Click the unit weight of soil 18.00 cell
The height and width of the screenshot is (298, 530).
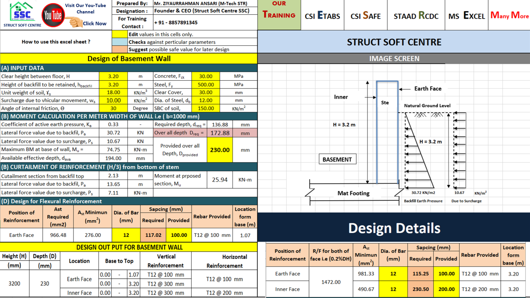click(113, 93)
